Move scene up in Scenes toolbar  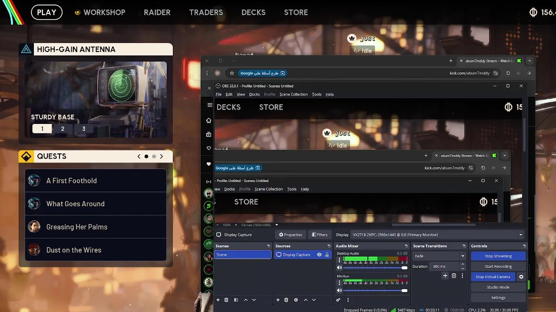[246, 300]
